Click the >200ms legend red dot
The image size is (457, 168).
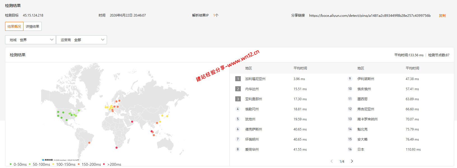point(104,164)
